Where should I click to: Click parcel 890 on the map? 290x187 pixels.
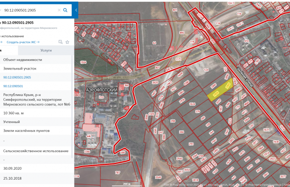click(182, 33)
